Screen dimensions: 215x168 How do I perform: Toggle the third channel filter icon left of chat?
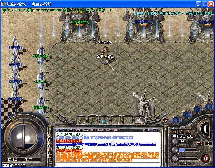(x=51, y=149)
